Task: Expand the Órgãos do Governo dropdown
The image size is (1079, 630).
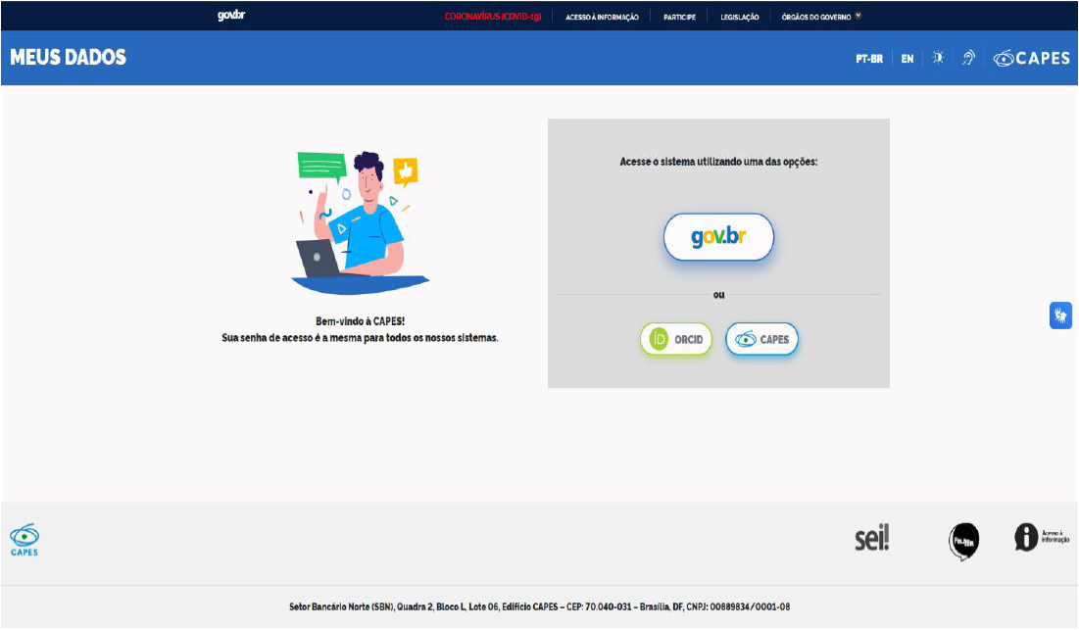Action: pos(821,17)
